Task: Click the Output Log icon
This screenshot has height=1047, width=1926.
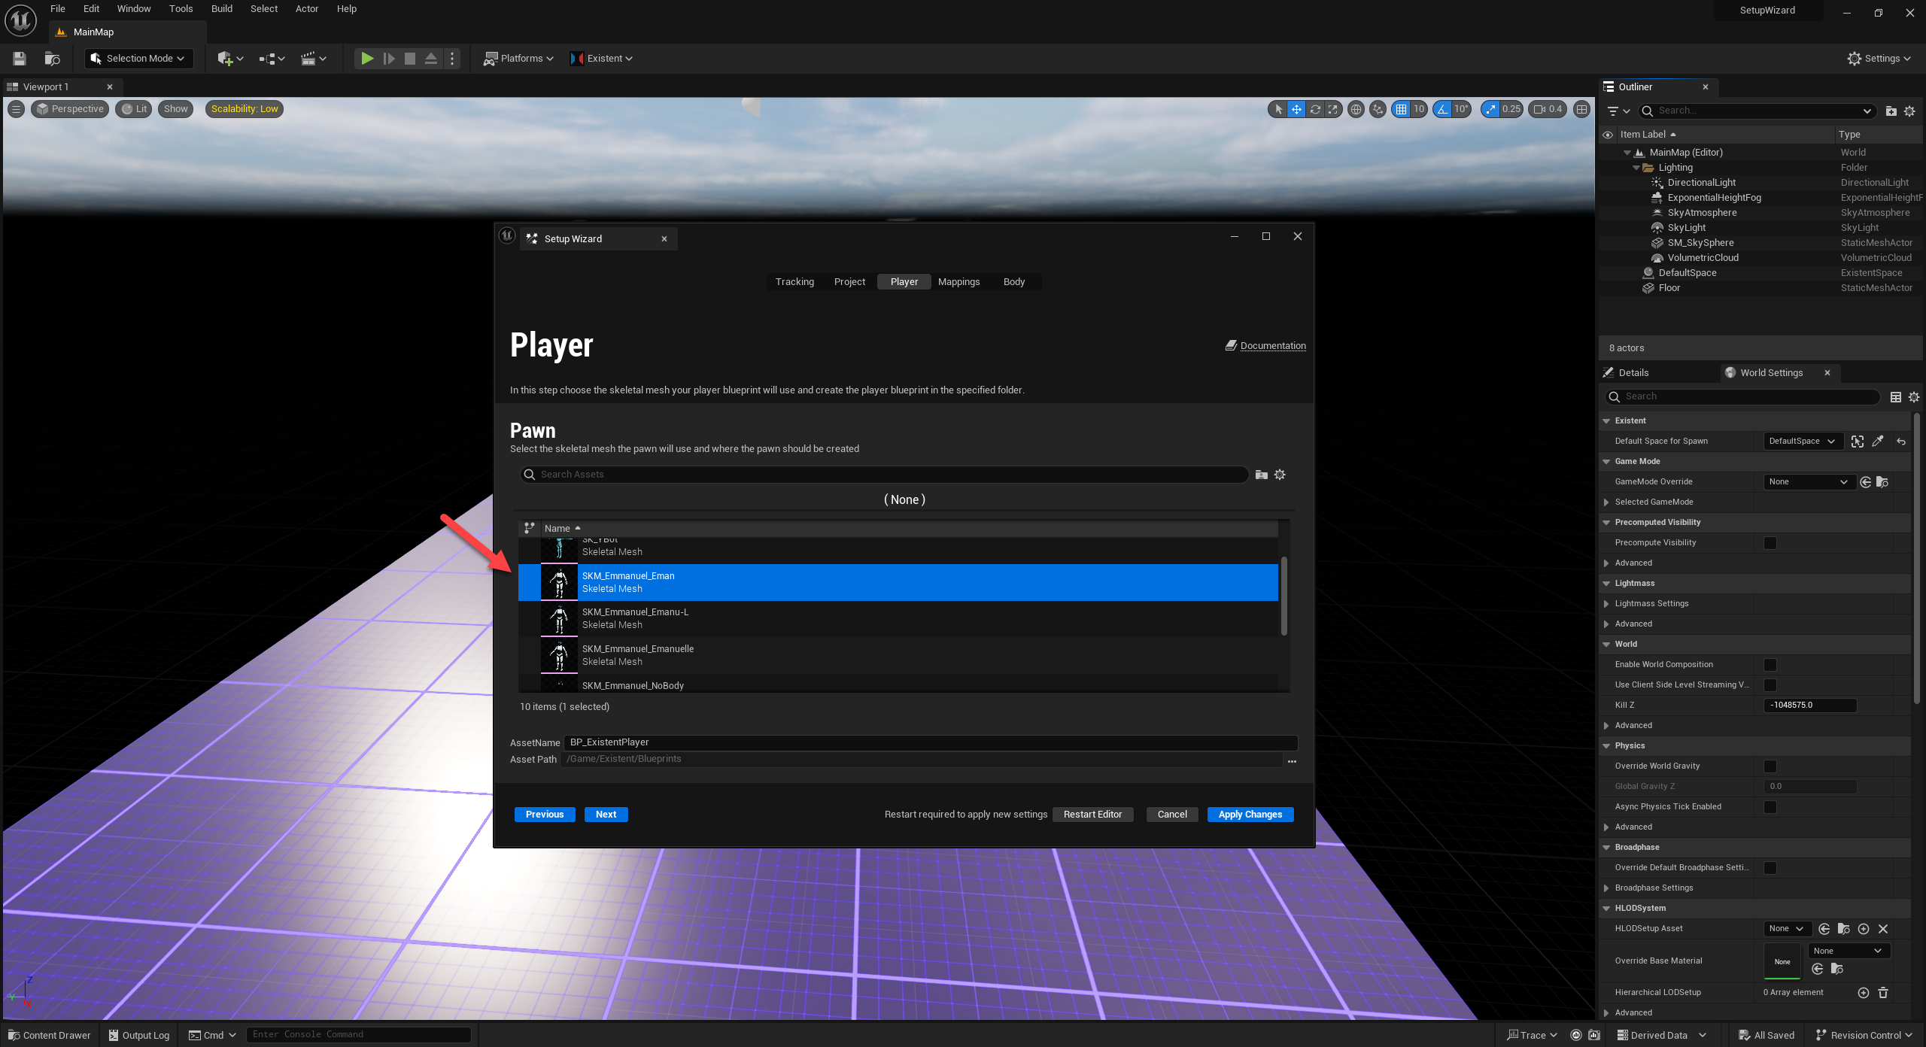Action: [x=114, y=1035]
